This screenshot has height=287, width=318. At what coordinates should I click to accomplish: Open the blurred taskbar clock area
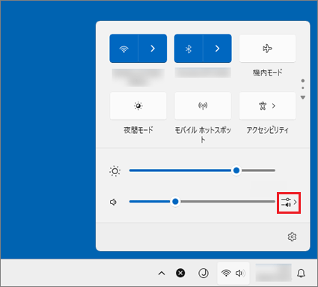pyautogui.click(x=273, y=273)
